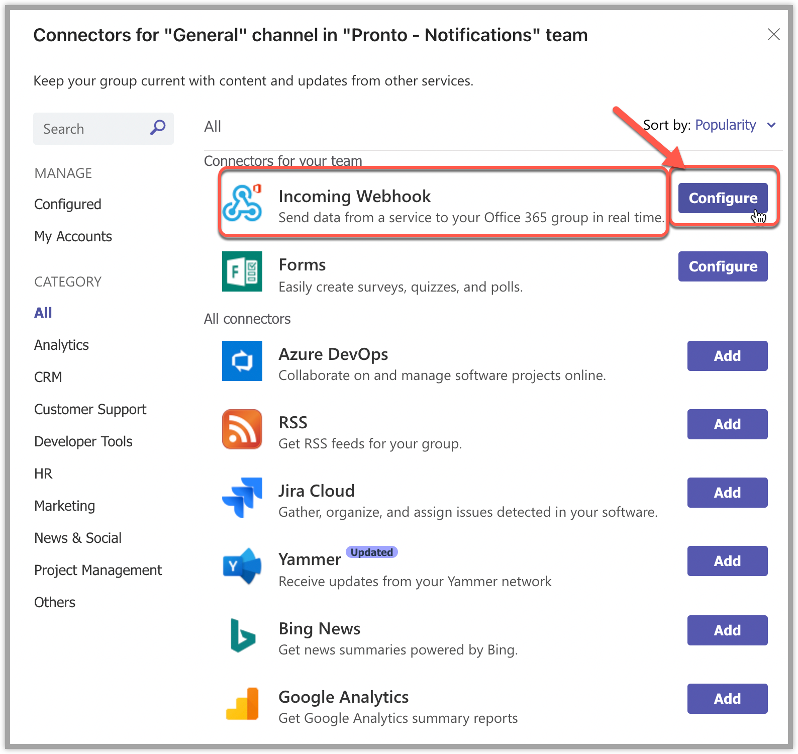Image resolution: width=798 pixels, height=754 pixels.
Task: Click the Updated badge next to Yammer
Action: click(372, 552)
